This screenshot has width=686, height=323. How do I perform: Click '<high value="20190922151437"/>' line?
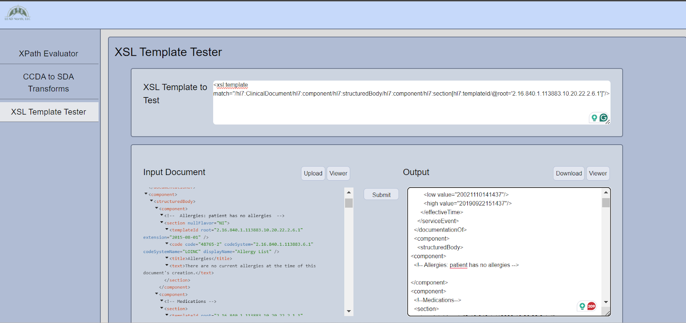coord(468,203)
